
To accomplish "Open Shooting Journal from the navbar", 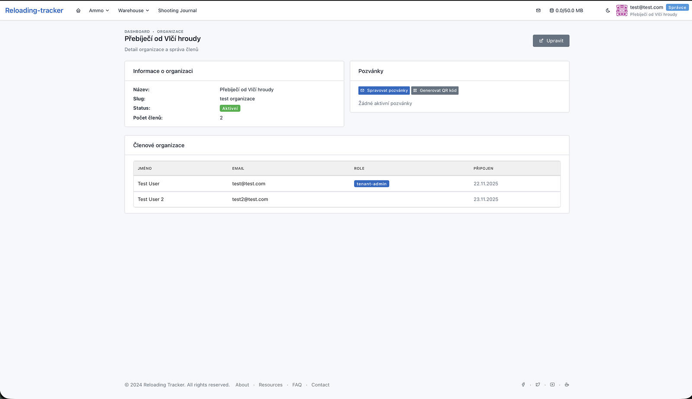I will (x=177, y=10).
